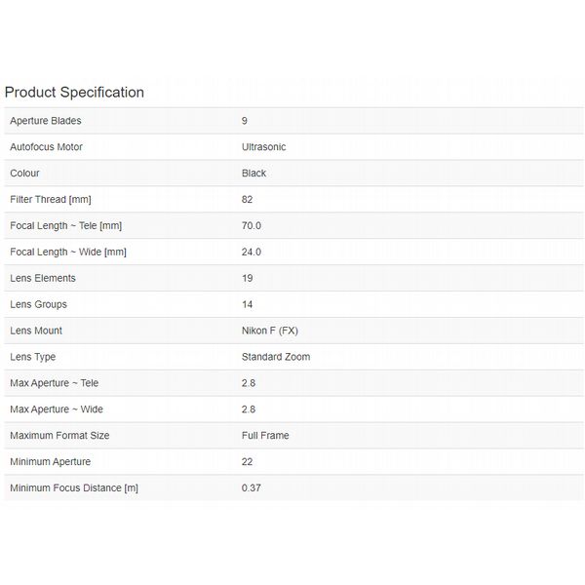Select the Max Aperture ~ Wide label
Screen dimensions: 585x585
pyautogui.click(x=57, y=409)
